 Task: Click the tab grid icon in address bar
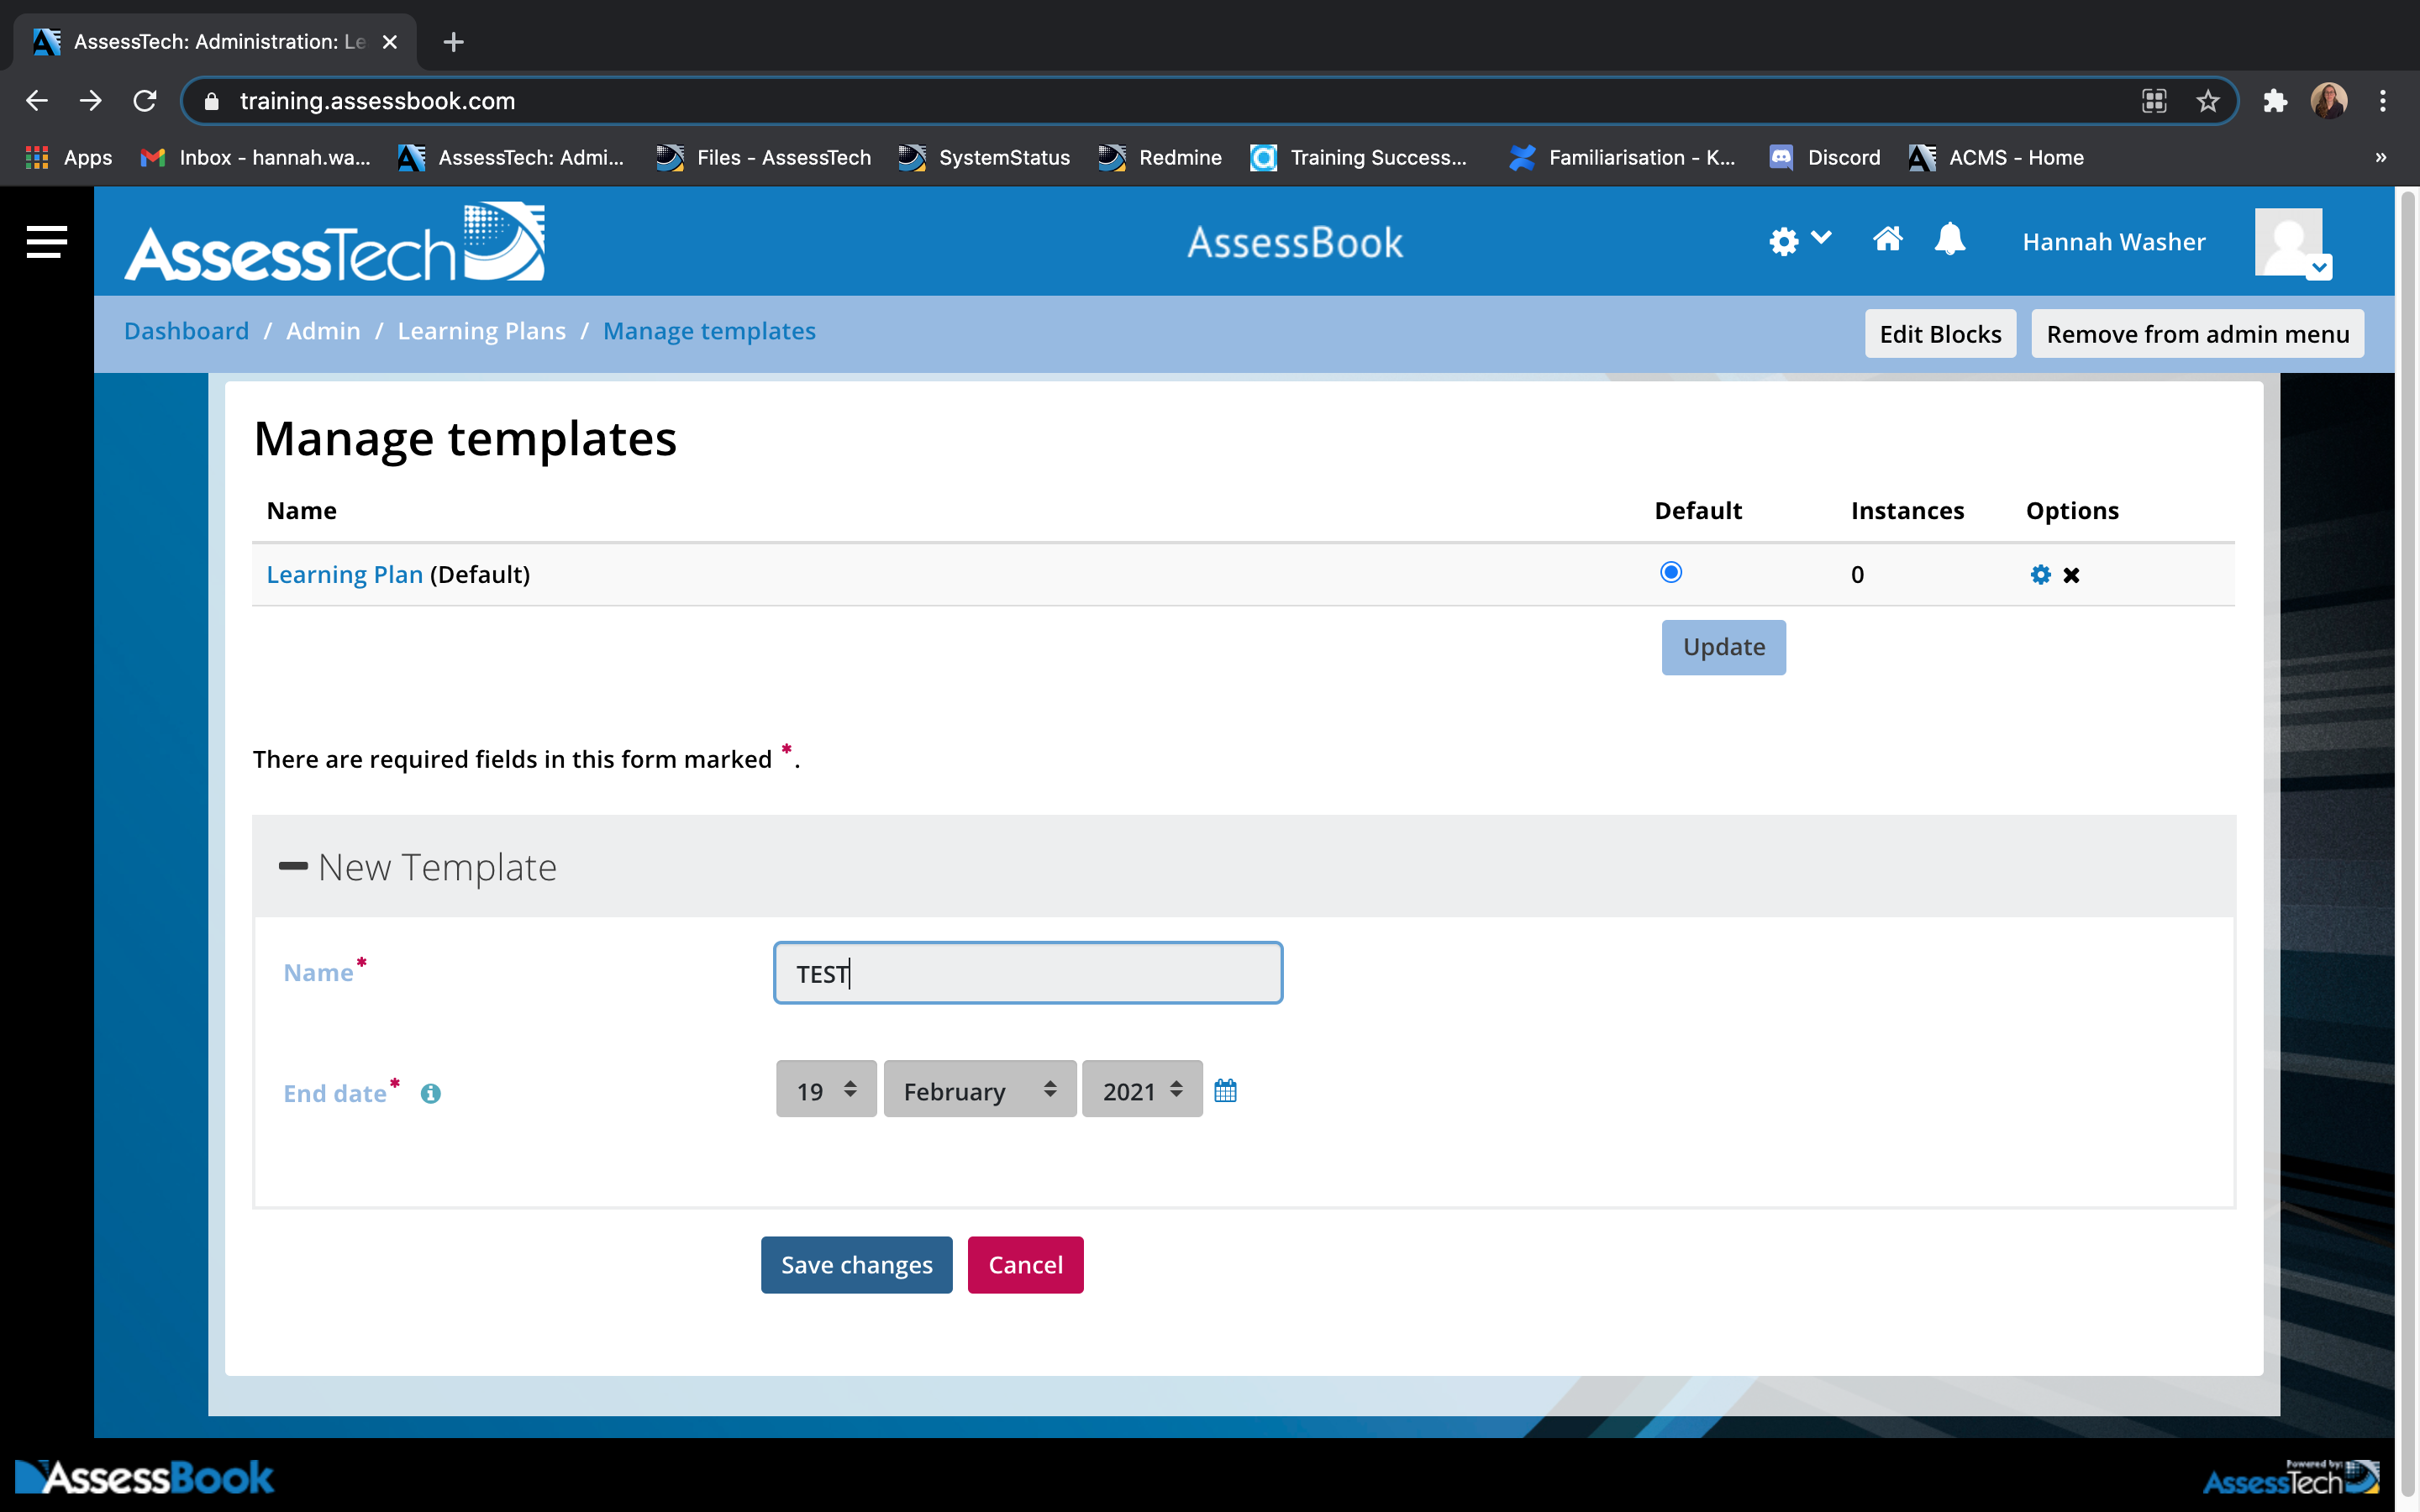(x=2154, y=101)
